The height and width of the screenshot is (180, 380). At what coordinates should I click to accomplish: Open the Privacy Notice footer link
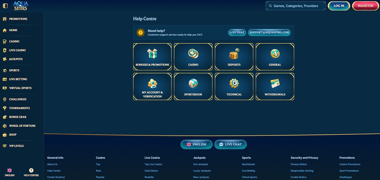pyautogui.click(x=299, y=164)
